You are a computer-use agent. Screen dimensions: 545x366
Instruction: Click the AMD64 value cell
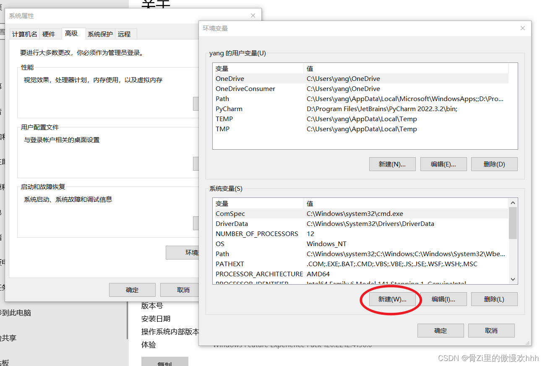point(318,274)
